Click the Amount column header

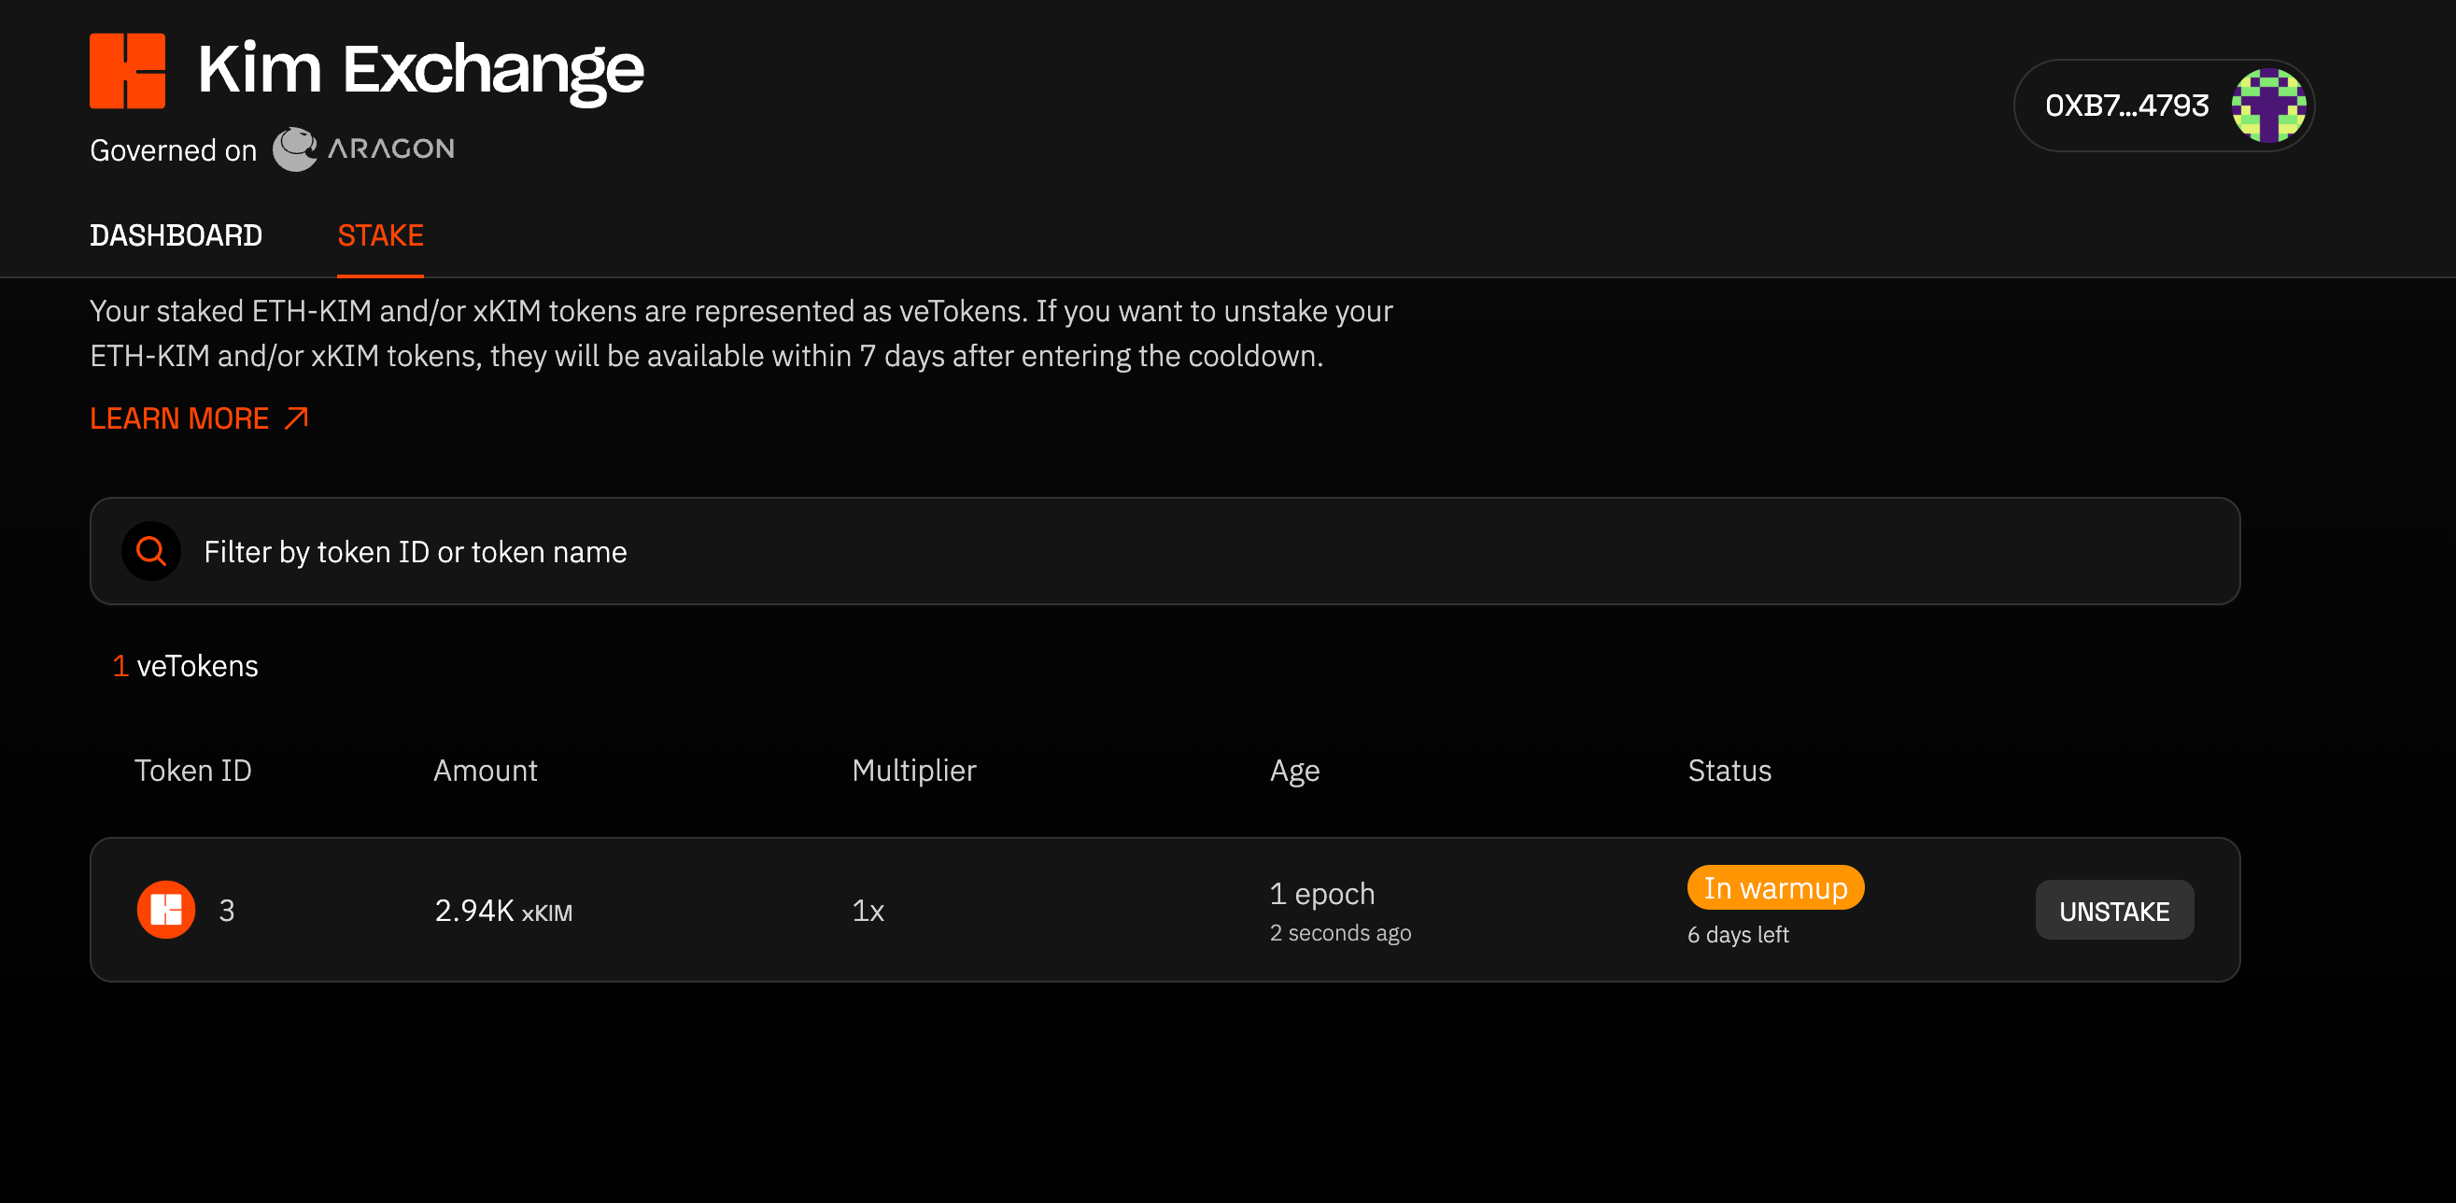tap(486, 771)
